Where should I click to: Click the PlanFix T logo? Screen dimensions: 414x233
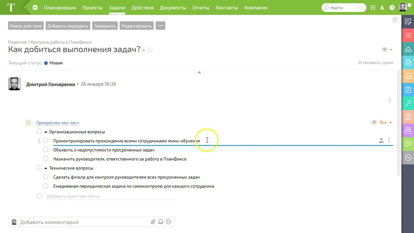click(11, 7)
